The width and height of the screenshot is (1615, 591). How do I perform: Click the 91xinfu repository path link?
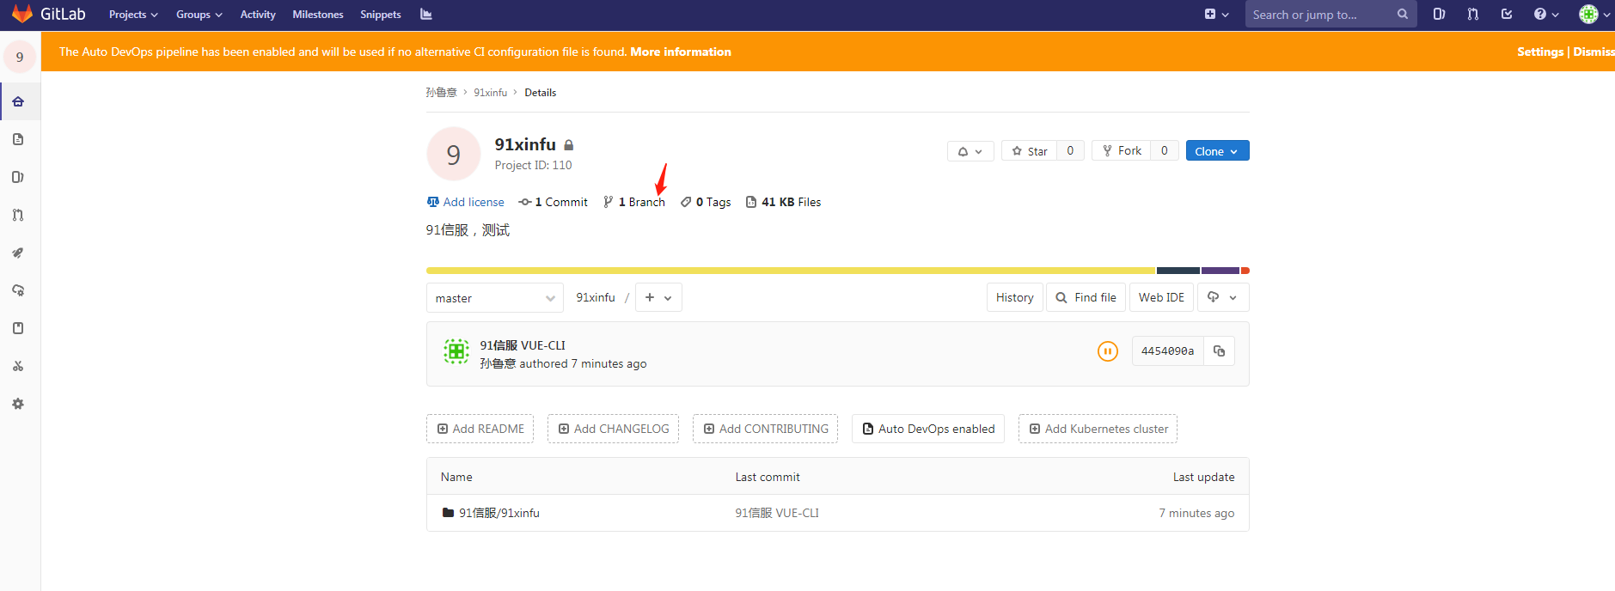(596, 297)
